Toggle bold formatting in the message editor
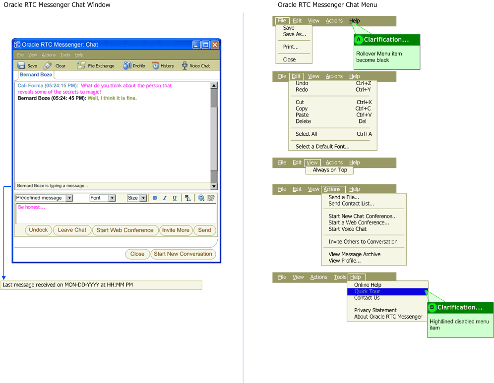The width and height of the screenshot is (494, 383). [x=155, y=198]
